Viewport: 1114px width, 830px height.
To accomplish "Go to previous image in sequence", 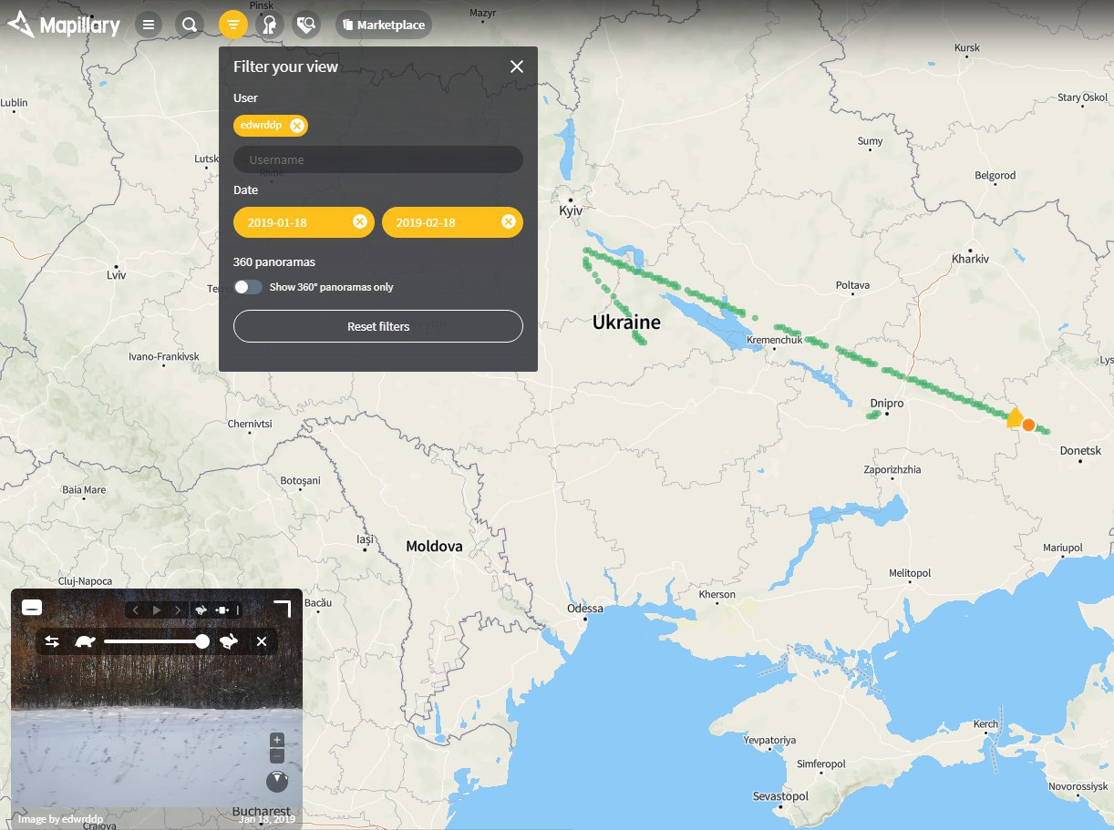I will pos(135,610).
